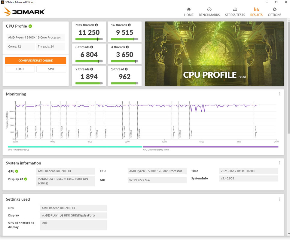Click the Load button
The height and width of the screenshot is (240, 290).
click(x=20, y=69)
